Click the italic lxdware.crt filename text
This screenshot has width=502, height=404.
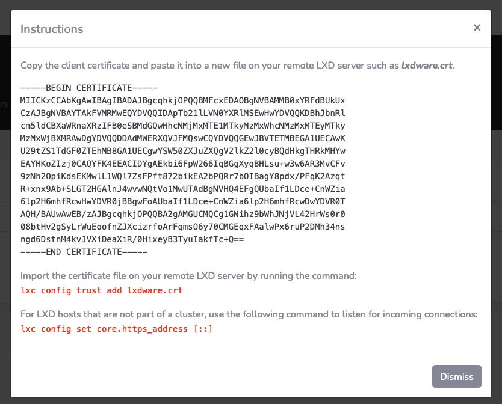pos(427,65)
